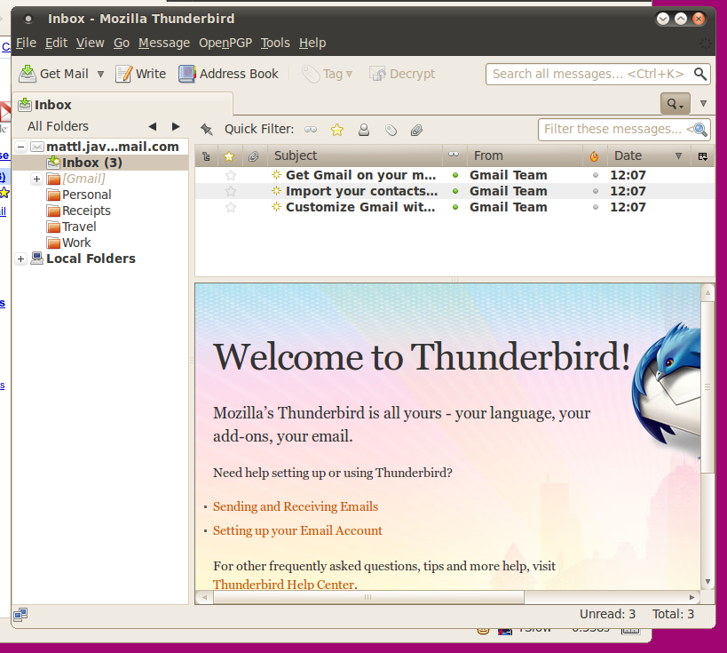Open the column picker icon
727x653 pixels.
702,156
